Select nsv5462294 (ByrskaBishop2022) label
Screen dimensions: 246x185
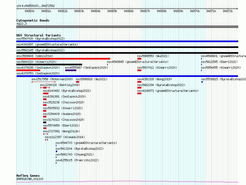[x=161, y=85]
